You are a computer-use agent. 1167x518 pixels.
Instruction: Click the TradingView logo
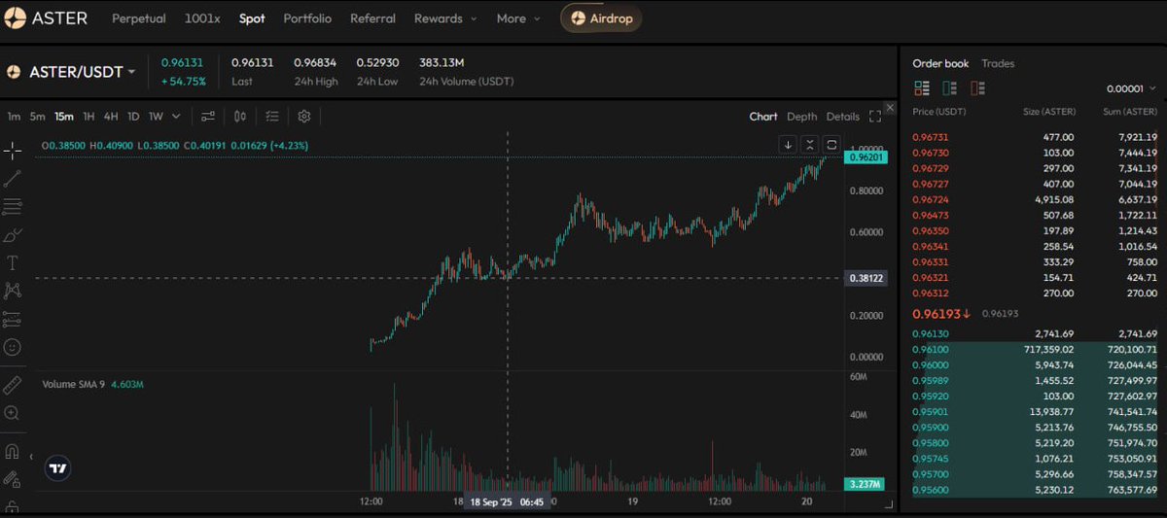[x=58, y=468]
